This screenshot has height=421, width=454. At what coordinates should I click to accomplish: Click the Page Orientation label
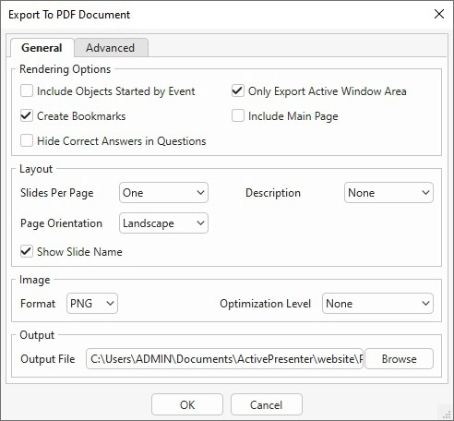[61, 223]
